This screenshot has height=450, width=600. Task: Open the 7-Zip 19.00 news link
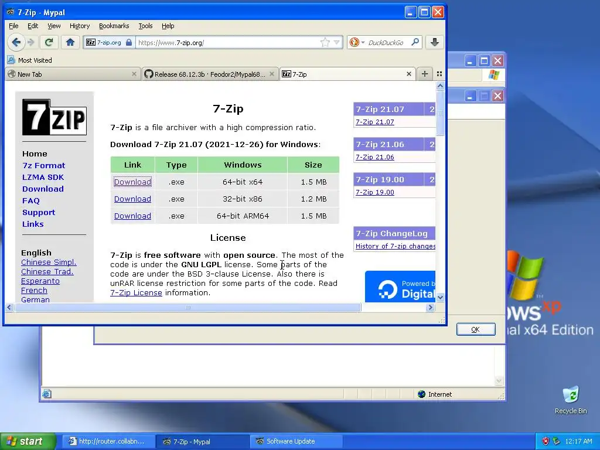374,192
